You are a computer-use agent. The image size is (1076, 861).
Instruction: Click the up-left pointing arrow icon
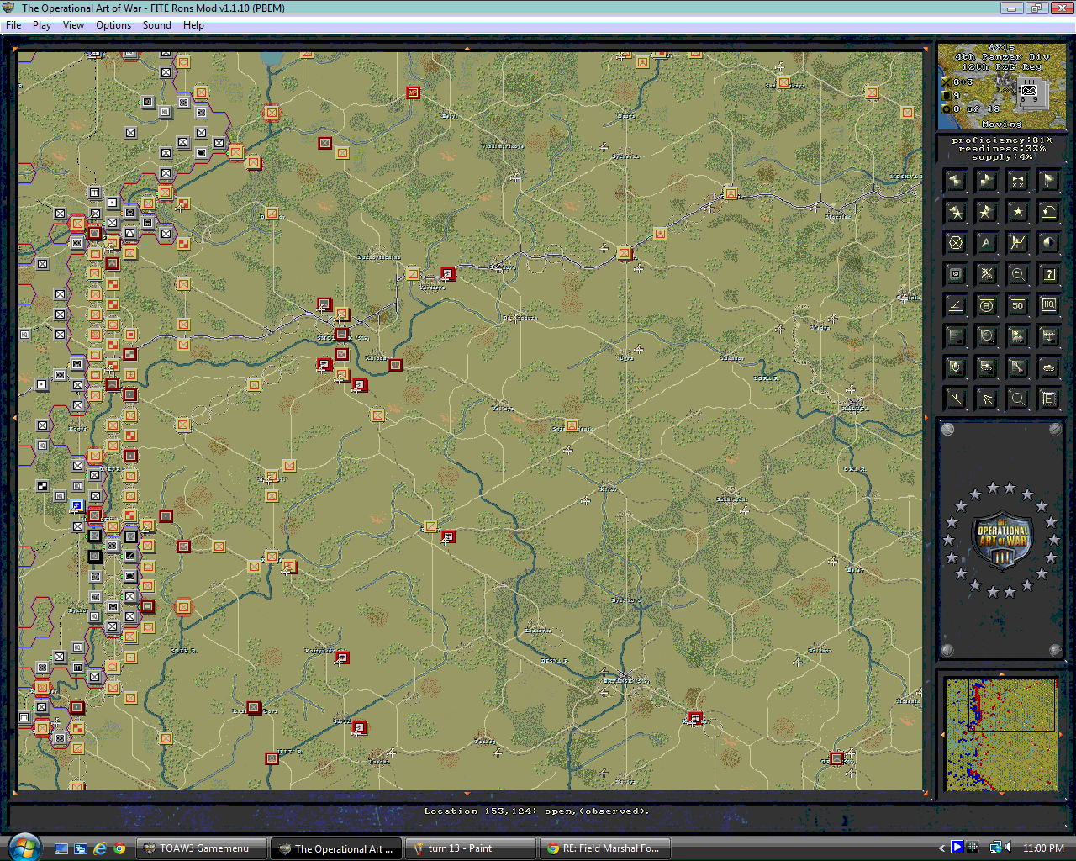click(x=987, y=399)
